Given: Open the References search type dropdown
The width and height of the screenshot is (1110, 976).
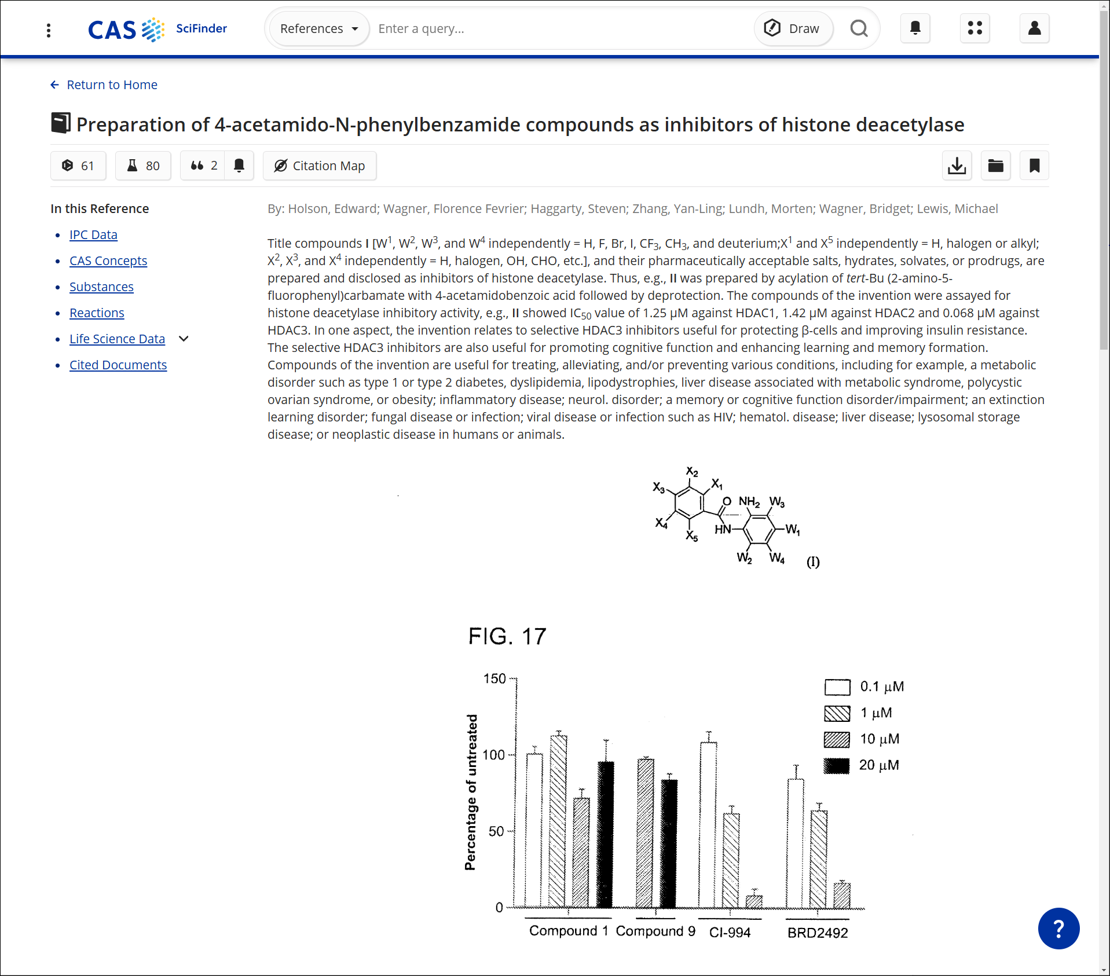Looking at the screenshot, I should (x=319, y=29).
